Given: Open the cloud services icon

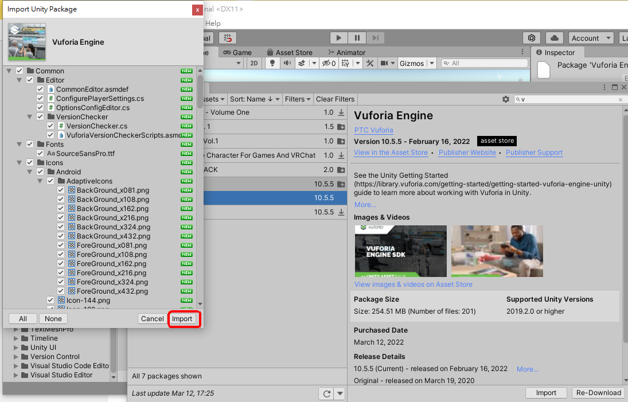Looking at the screenshot, I should pos(555,38).
